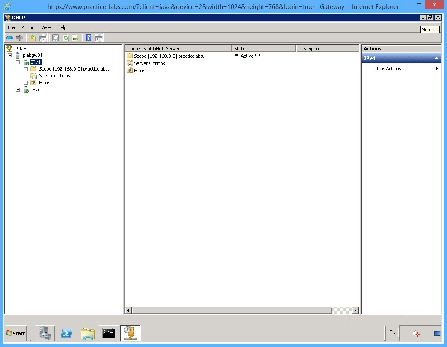The width and height of the screenshot is (447, 347).
Task: Collapse the IPv4 tree node
Action: [18, 62]
